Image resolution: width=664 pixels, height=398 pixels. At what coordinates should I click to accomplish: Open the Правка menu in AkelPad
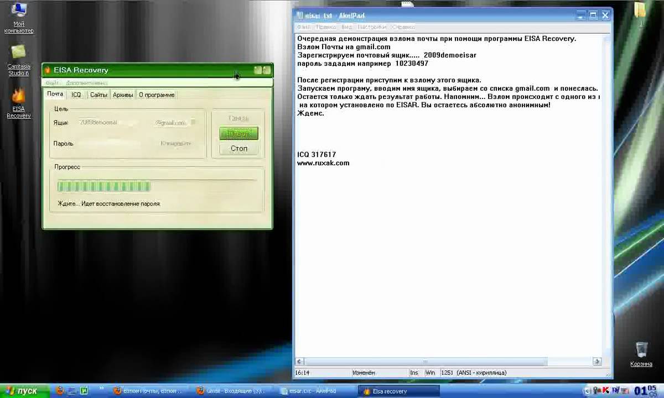(326, 27)
